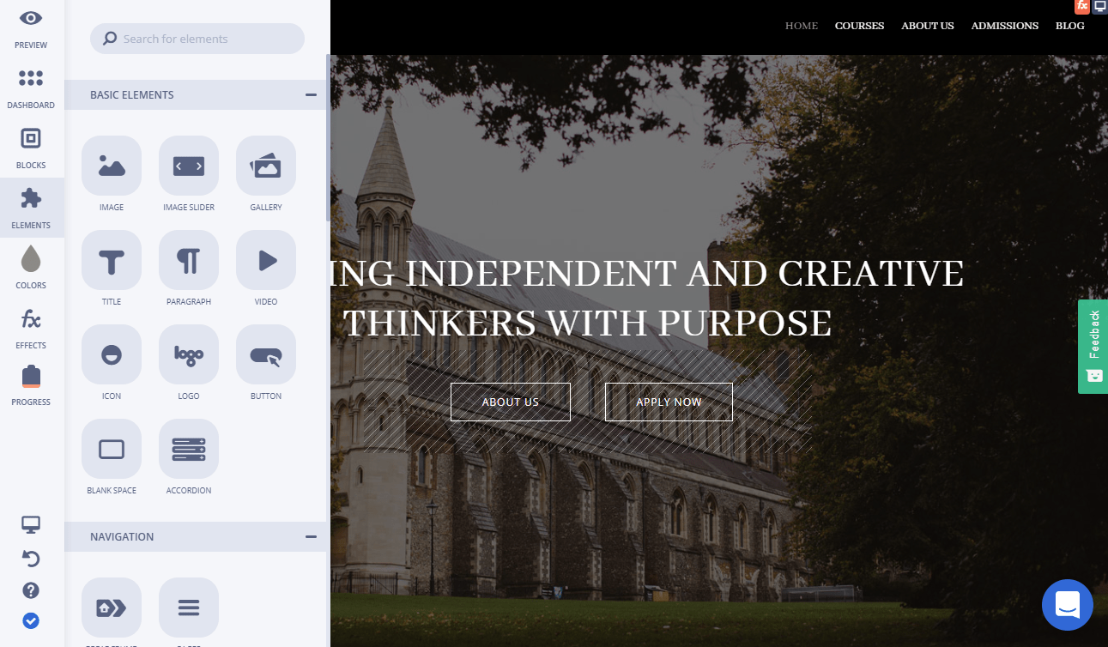This screenshot has width=1108, height=647.
Task: Open the Preview eye icon
Action: [x=31, y=18]
